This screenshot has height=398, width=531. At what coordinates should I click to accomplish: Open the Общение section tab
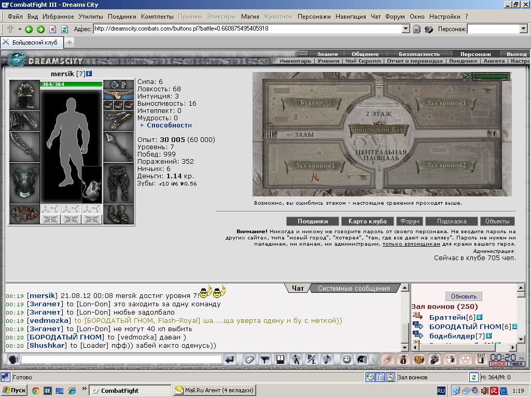(x=365, y=54)
